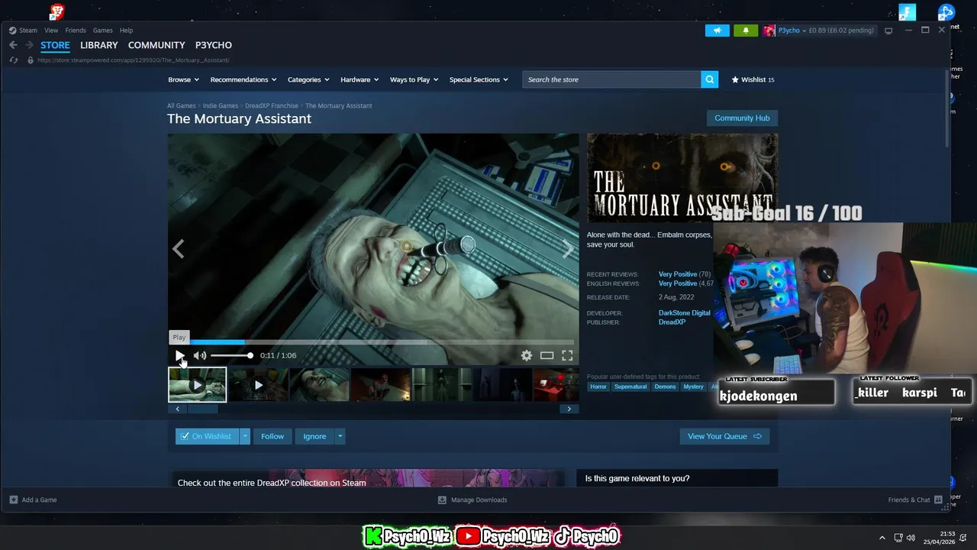Open the Friends & Chat icon
The image size is (977, 550).
[938, 500]
